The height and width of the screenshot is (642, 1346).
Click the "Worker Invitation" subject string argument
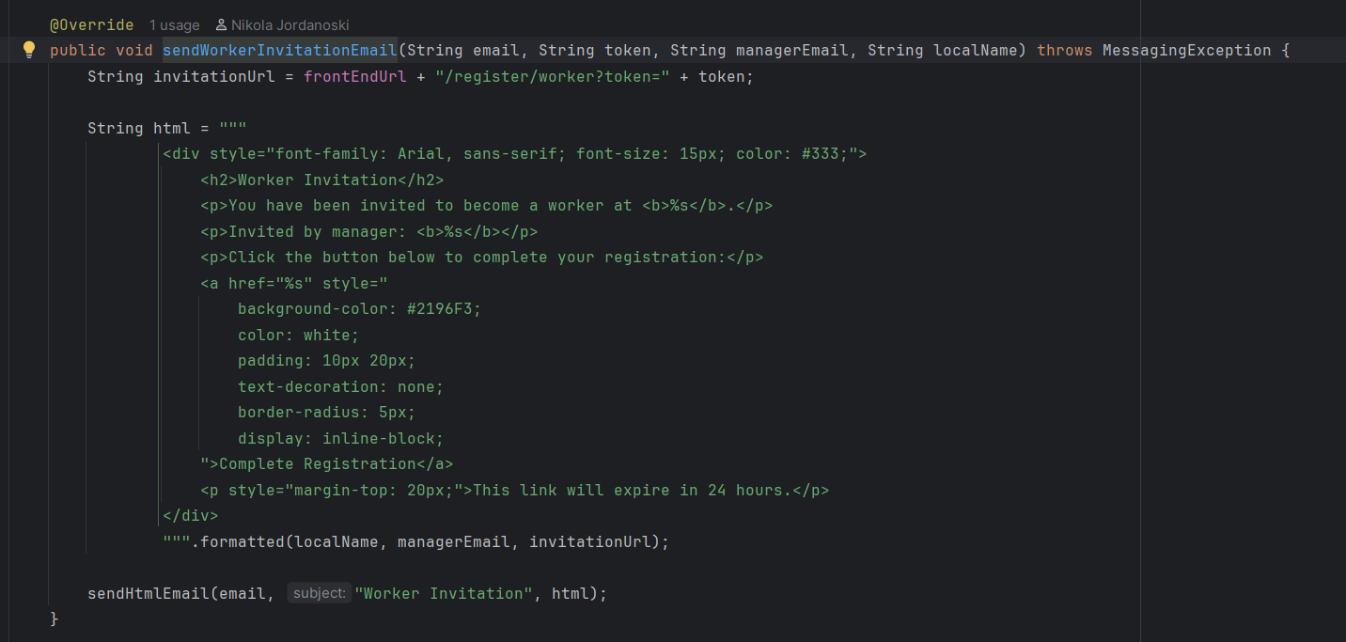pyautogui.click(x=444, y=593)
